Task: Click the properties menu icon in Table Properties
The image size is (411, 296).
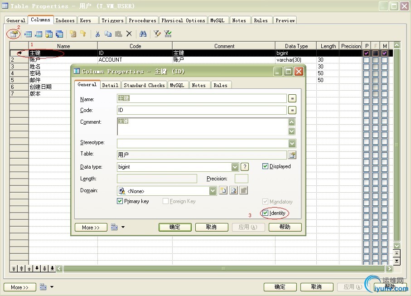Action: (x=43, y=287)
